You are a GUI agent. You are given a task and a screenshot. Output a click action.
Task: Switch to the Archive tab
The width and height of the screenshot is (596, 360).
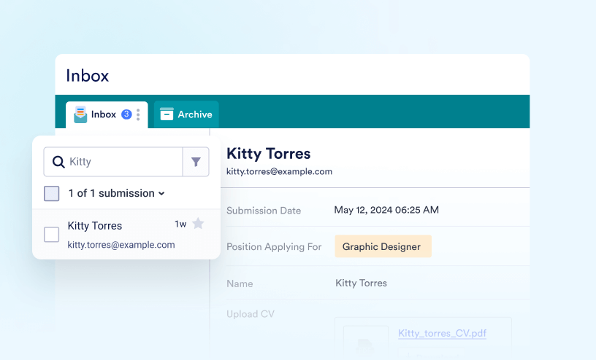(x=194, y=114)
